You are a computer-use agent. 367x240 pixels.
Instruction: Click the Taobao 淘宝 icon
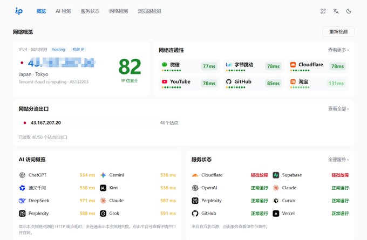(293, 81)
